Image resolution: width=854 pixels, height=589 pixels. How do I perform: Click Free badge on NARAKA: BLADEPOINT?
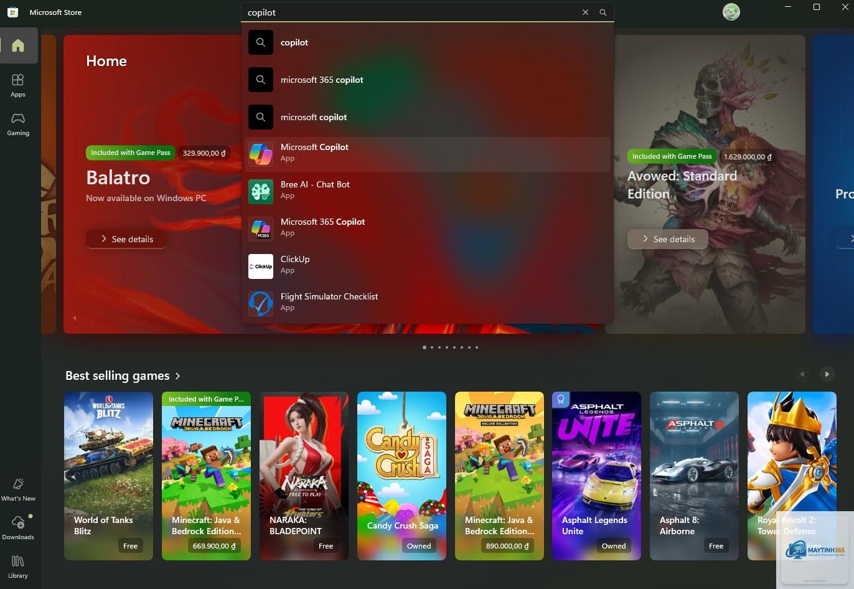tap(326, 546)
